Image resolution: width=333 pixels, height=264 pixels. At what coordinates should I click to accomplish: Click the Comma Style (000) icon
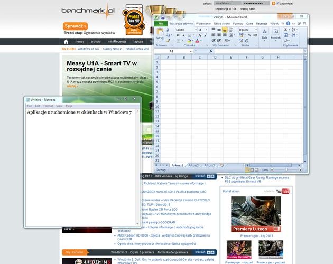(x=255, y=35)
